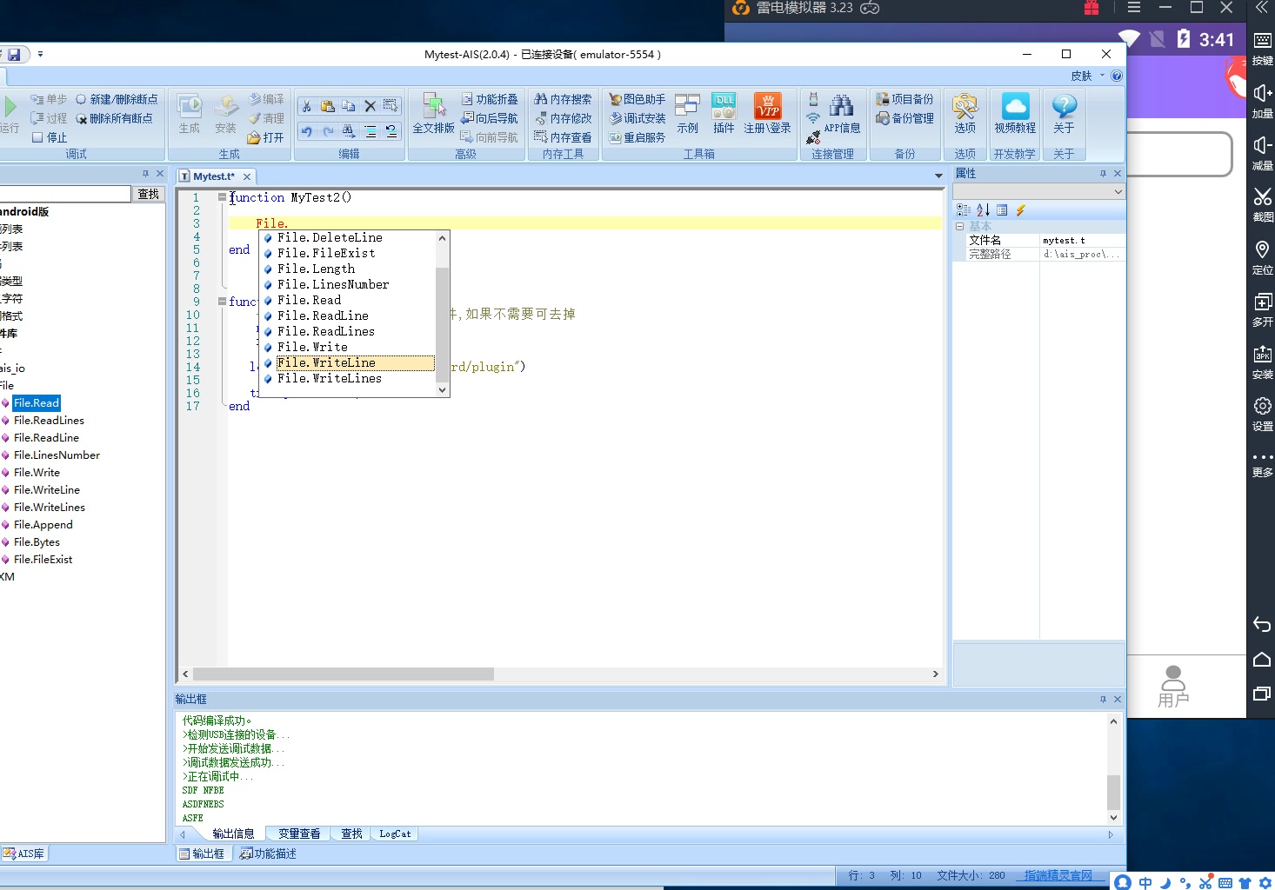Click the cut scissors icon in edit group
This screenshot has width=1275, height=890.
pos(307,106)
